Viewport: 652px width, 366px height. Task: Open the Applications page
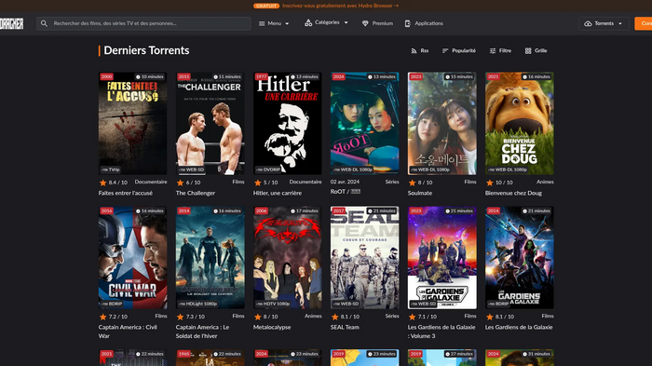click(x=424, y=23)
